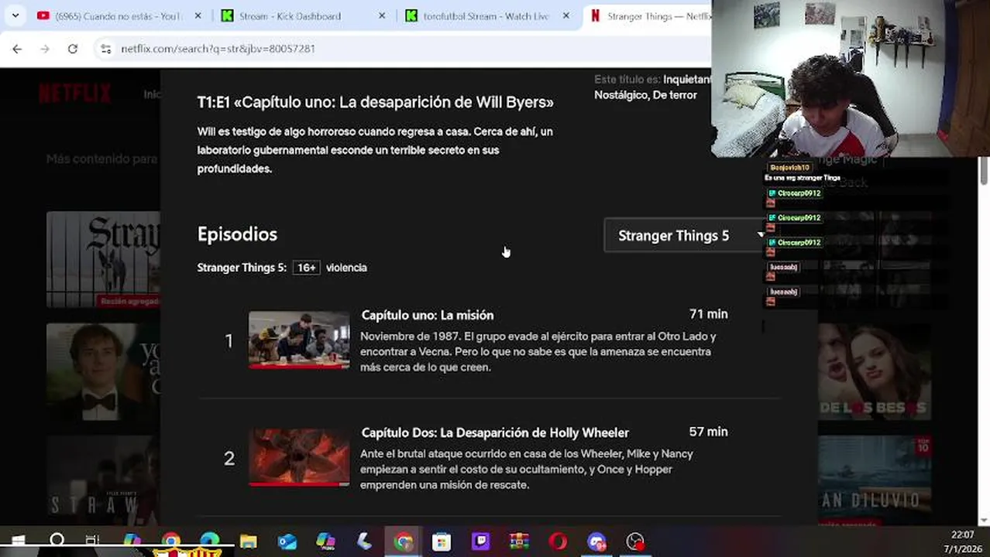Select the 'Stranger Things — Netflix' tab

click(649, 15)
